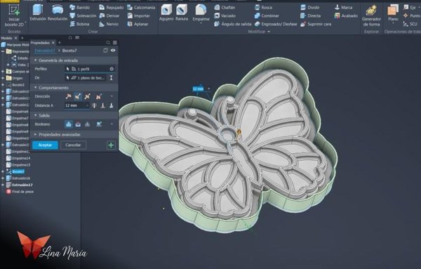This screenshot has height=269, width=421.
Task: Open the Propiedades panel hamburger menu
Action: [x=115, y=43]
